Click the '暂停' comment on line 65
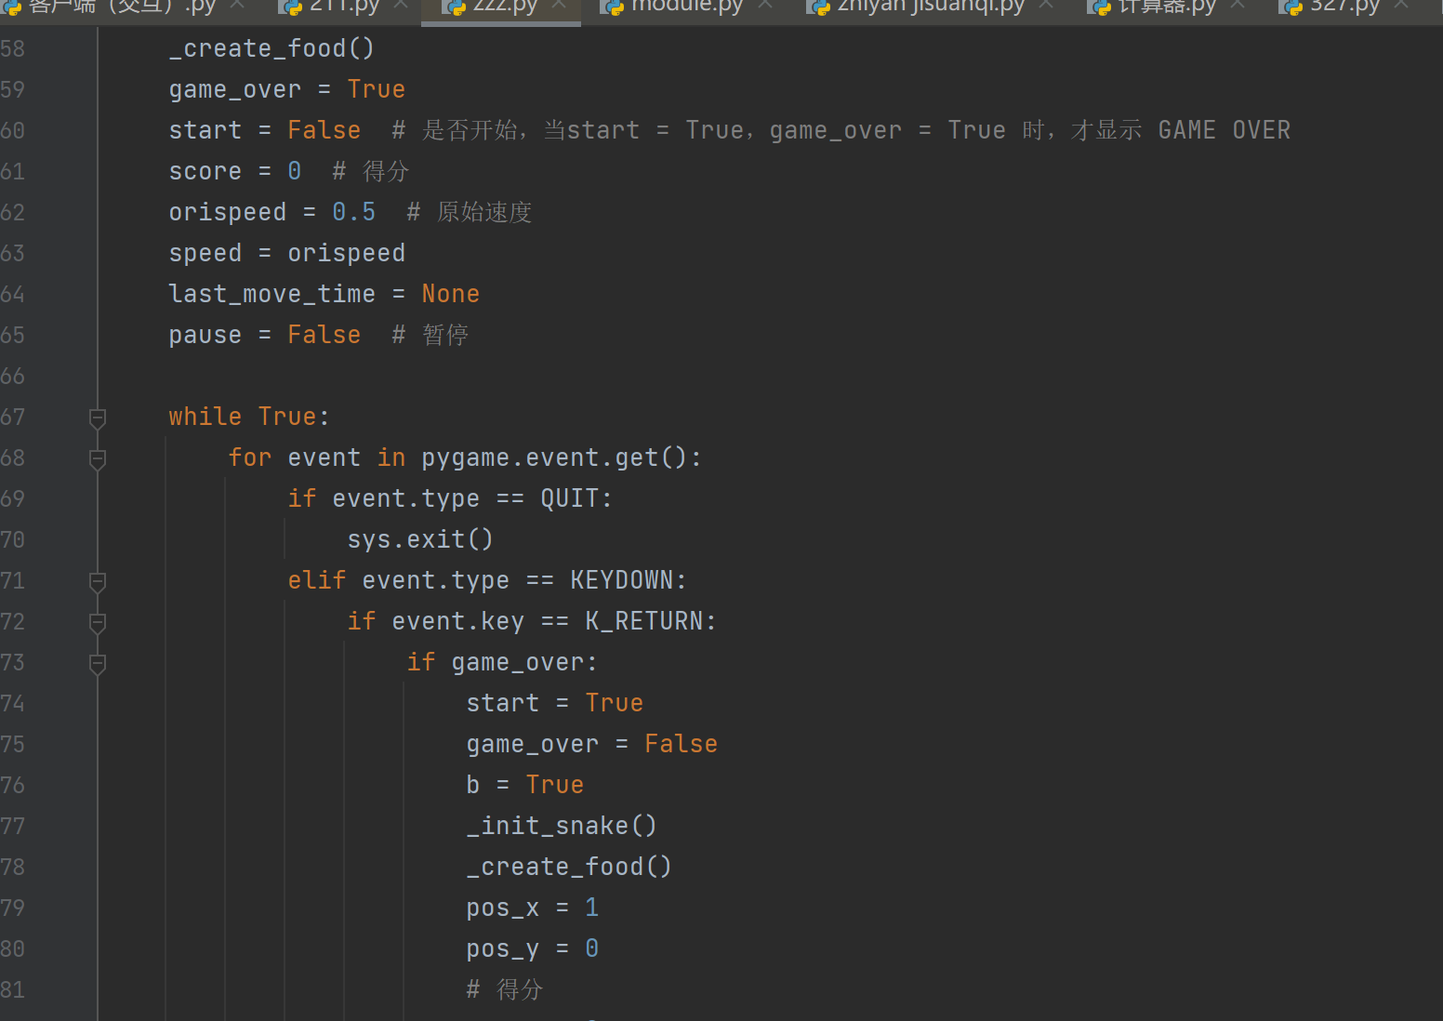 pos(445,335)
